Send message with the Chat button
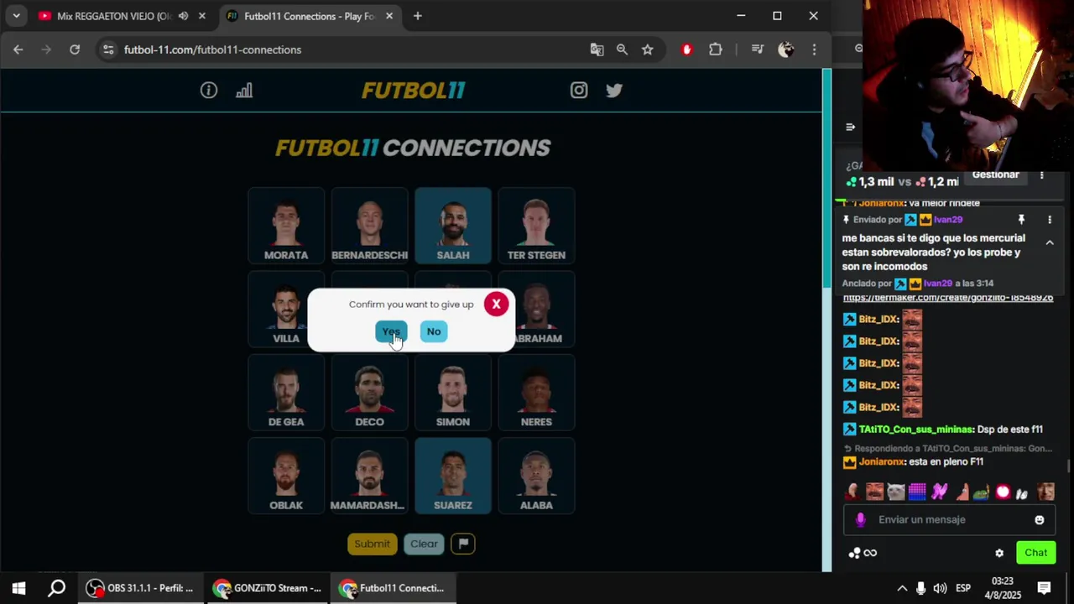Image resolution: width=1074 pixels, height=604 pixels. tap(1035, 553)
